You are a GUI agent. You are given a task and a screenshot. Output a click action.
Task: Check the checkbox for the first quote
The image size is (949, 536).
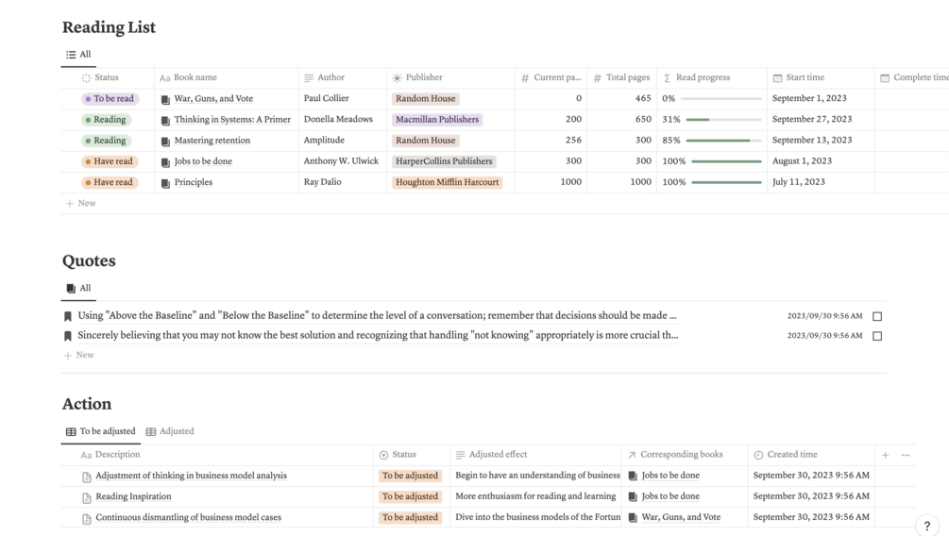point(877,316)
